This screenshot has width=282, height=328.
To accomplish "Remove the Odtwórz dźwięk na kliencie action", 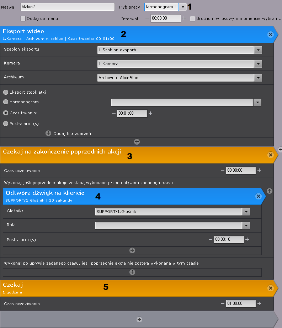I will [259, 196].
